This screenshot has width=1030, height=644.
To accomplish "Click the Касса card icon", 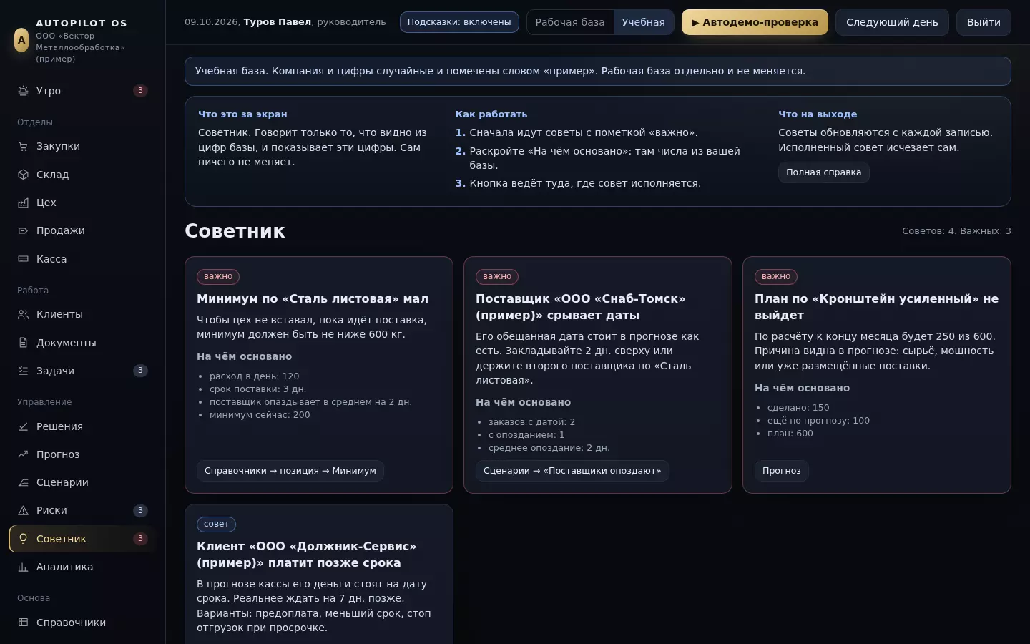I will [23, 259].
